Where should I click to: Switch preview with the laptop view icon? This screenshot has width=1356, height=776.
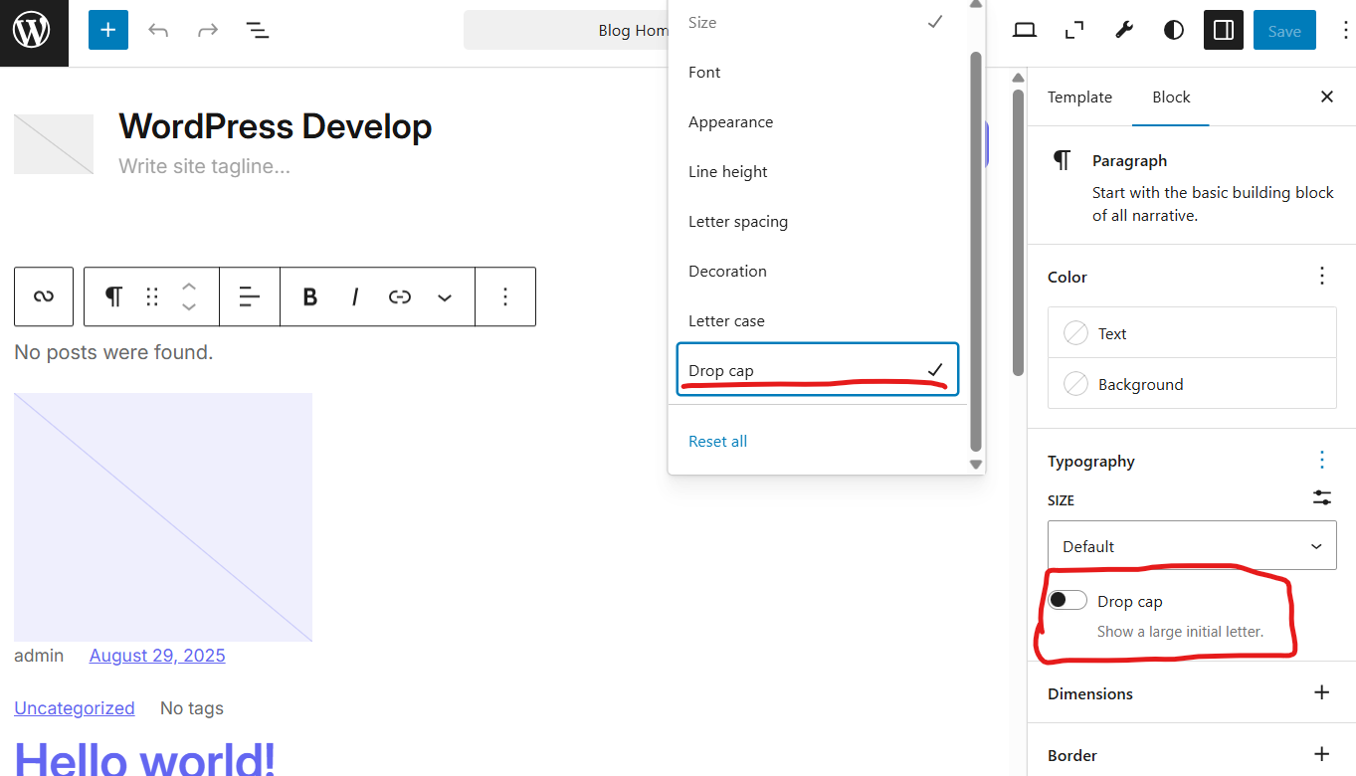(1025, 30)
